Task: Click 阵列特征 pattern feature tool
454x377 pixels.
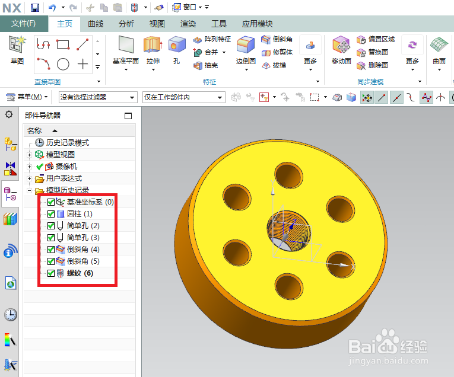Action: 212,39
